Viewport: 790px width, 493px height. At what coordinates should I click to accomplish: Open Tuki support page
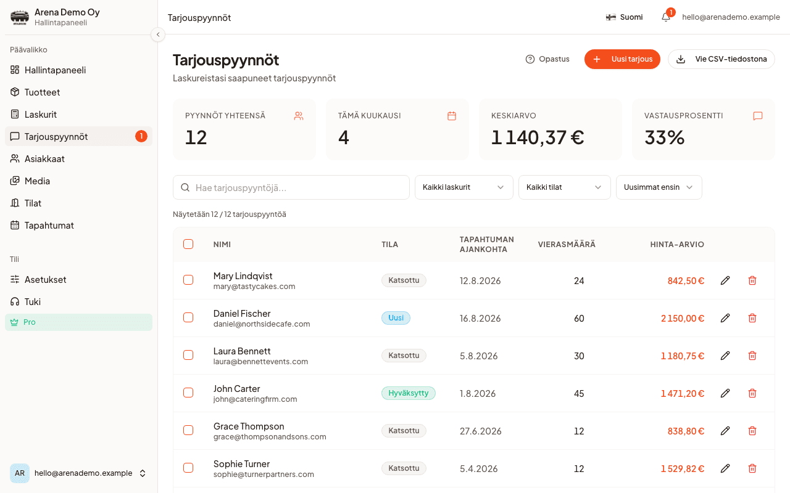click(78, 301)
